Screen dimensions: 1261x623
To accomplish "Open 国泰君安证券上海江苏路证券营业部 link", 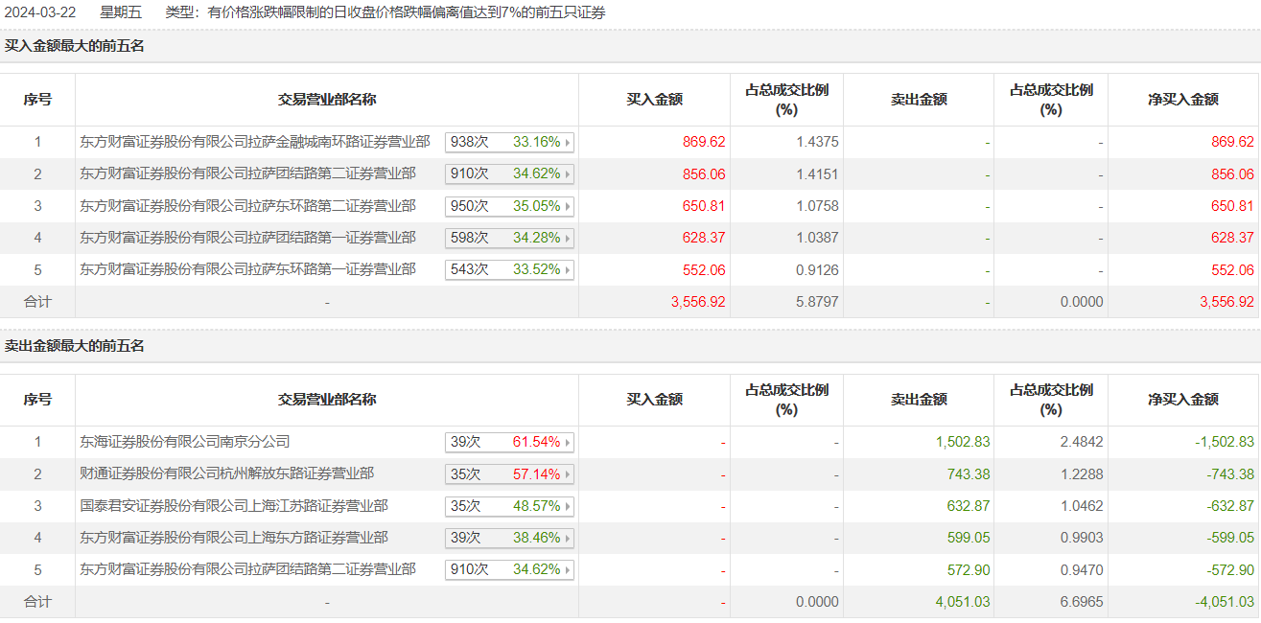I will coord(234,505).
